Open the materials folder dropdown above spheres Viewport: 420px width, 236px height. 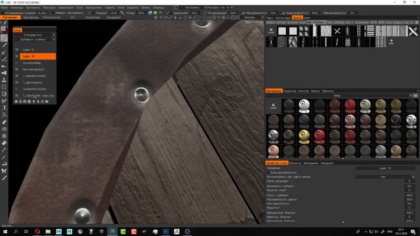[340, 96]
